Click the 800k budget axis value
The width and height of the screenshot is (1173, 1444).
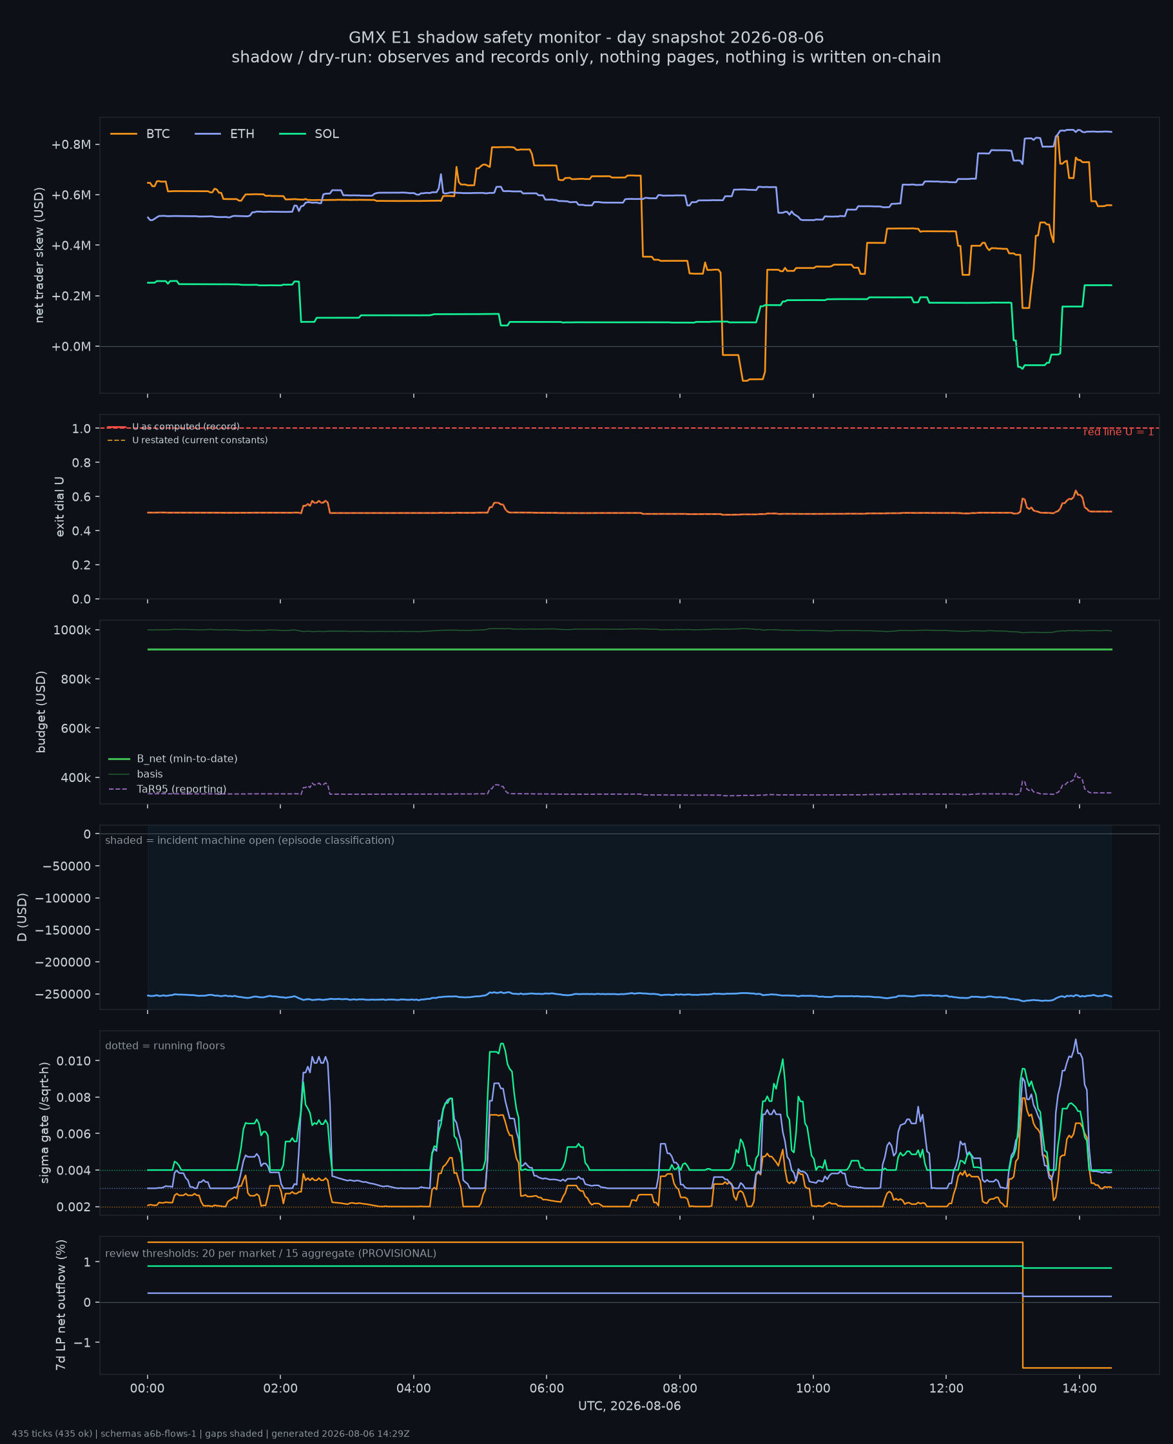pos(75,679)
